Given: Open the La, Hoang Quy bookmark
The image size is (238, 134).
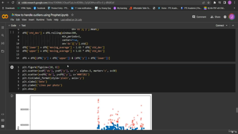Looking at the screenshot, I should [103, 8].
